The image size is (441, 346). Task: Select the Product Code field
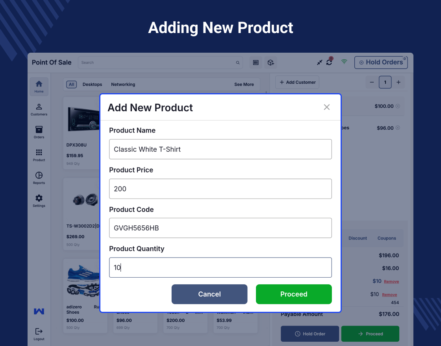tap(220, 228)
